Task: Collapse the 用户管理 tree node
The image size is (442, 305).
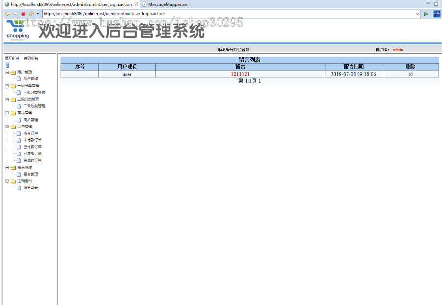Action: [6, 73]
